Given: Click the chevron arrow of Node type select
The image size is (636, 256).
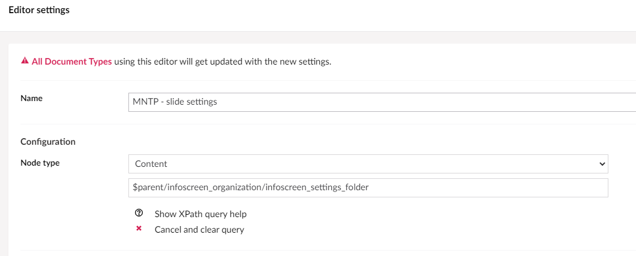Looking at the screenshot, I should click(602, 164).
